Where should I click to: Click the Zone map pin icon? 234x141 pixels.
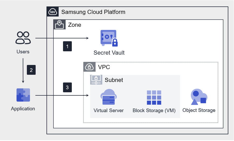[x=59, y=25]
